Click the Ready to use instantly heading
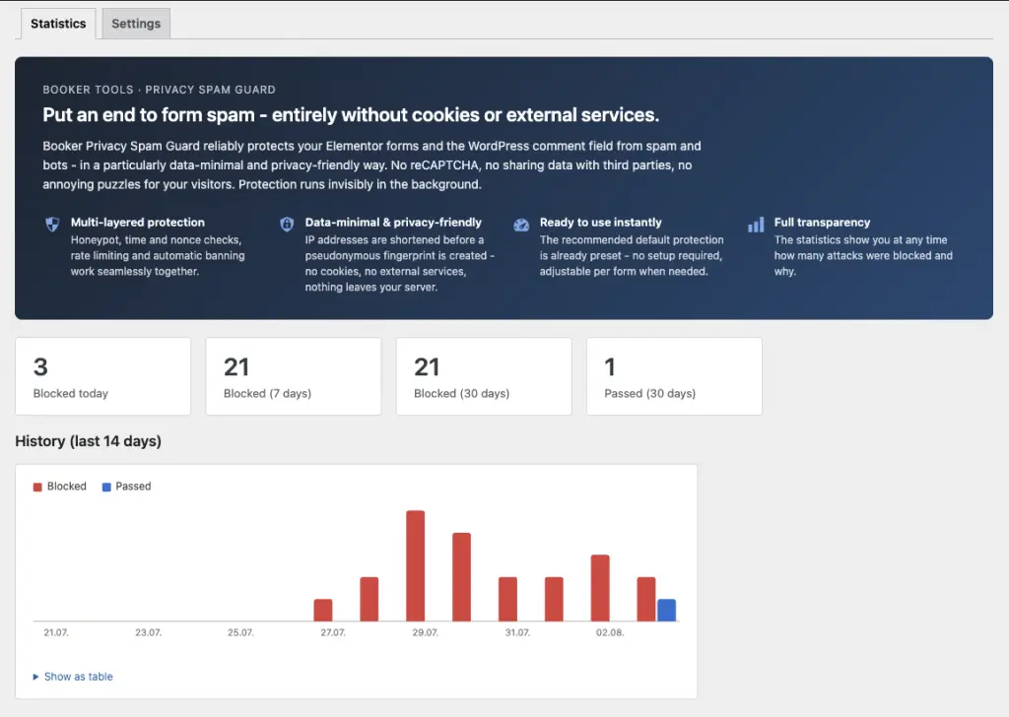This screenshot has width=1009, height=717. (600, 223)
